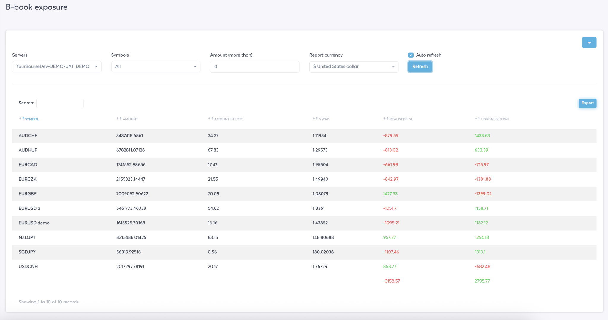This screenshot has height=320, width=608.
Task: Click the USDCNH symbol row
Action: [28, 266]
